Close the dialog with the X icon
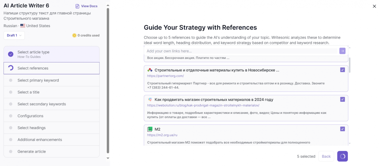Viewport: 379px width, 166px height. point(374,6)
